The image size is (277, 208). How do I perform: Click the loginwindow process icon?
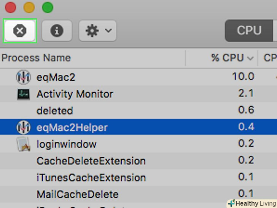click(23, 144)
